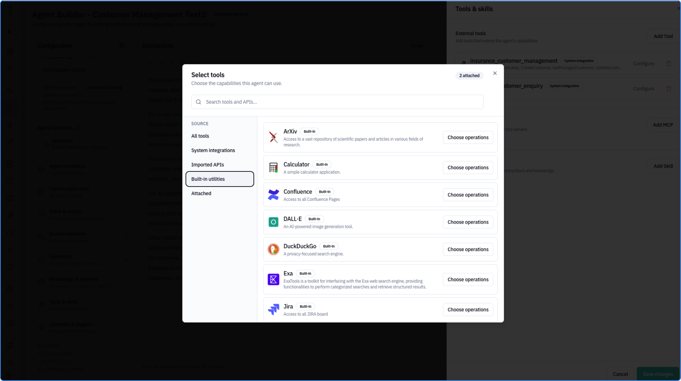Viewport: 681px width, 381px height.
Task: Click Add Tool in Tools & skills panel
Action: coord(663,37)
